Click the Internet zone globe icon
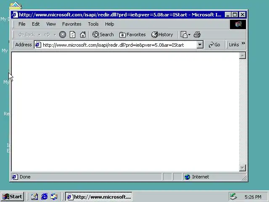The width and height of the screenshot is (269, 202). 187,177
